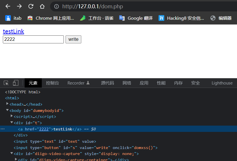This screenshot has width=237, height=161.
Task: Open the browser home page icon
Action: coord(42,6)
